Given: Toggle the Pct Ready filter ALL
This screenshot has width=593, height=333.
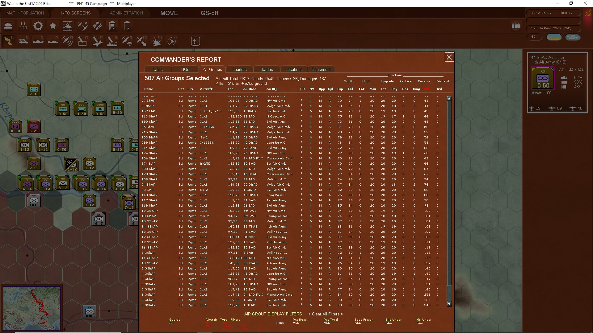Looking at the screenshot, I should (x=296, y=323).
